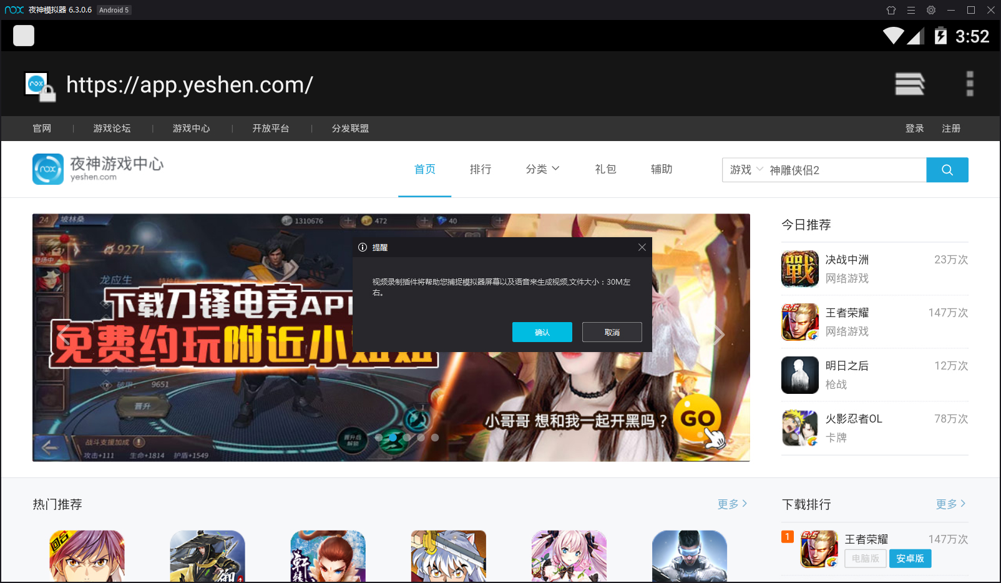Click the blue search magnifier button
The width and height of the screenshot is (1001, 583).
(947, 170)
